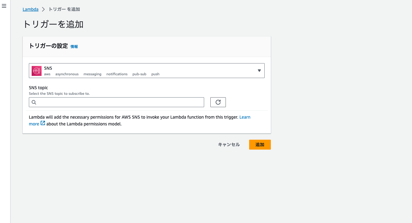Open the 情報 info link
The image size is (412, 223).
(74, 46)
